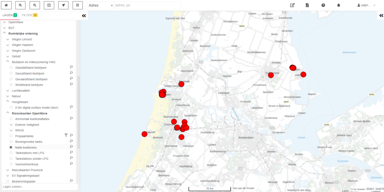384x192 pixels.
Task: Open the Adres search type dropdown
Action: 100,5
